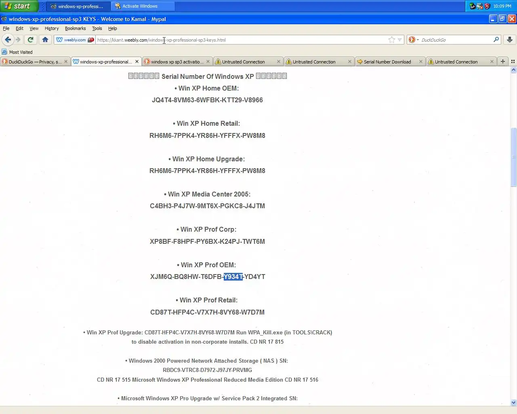
Task: Click the DuckDuckGo search box
Action: point(456,40)
